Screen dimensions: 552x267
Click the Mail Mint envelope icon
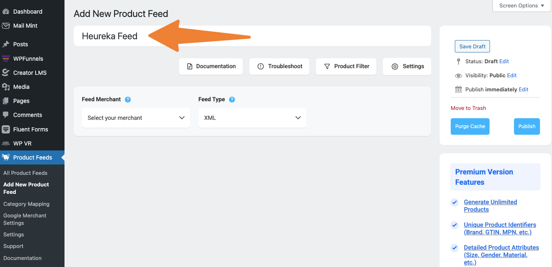6,26
